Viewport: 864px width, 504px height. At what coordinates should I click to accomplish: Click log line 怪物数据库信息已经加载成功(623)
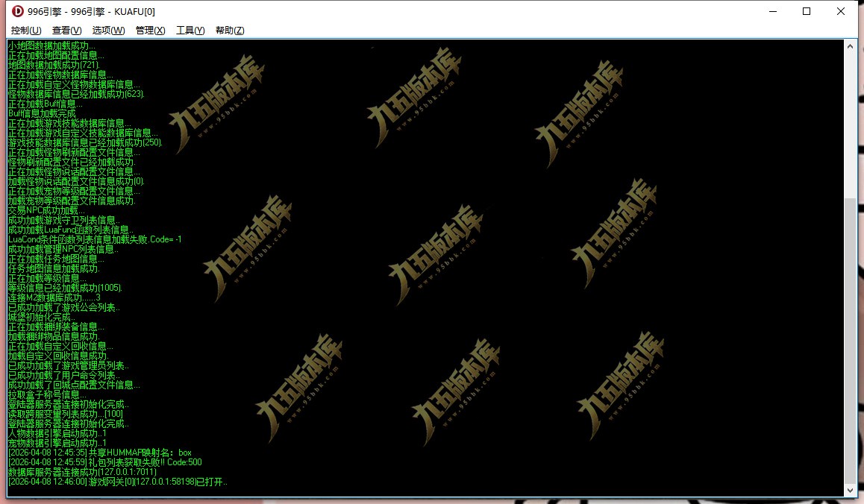point(76,94)
